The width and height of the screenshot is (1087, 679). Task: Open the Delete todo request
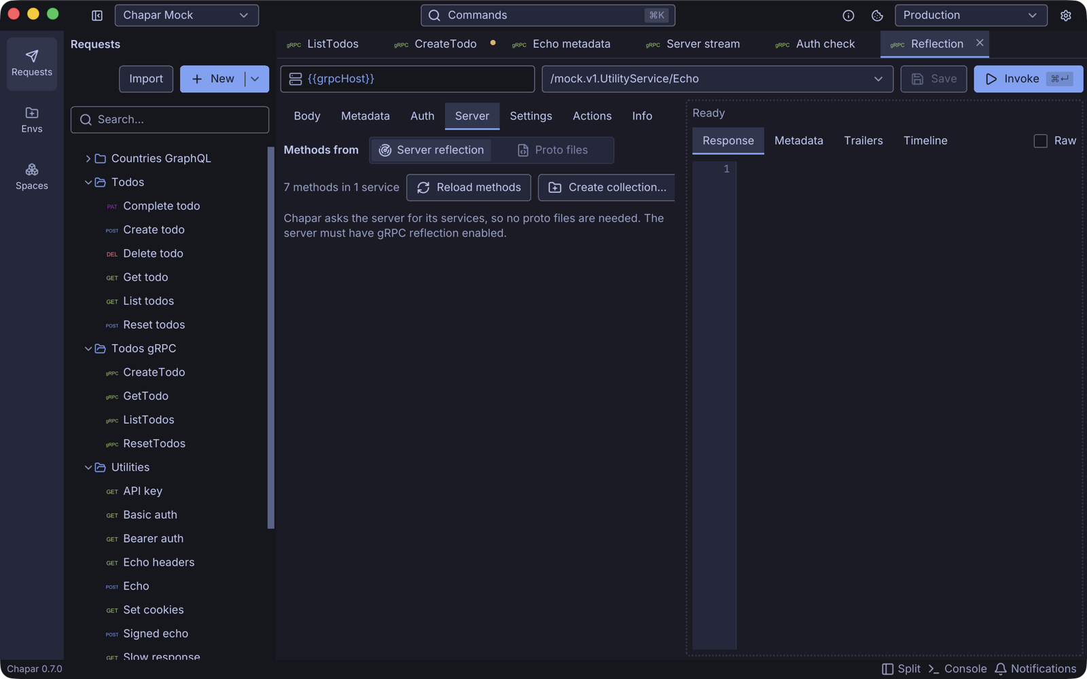pyautogui.click(x=154, y=253)
